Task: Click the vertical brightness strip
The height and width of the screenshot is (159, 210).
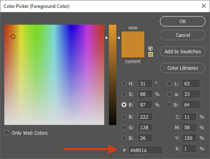Action: point(113,75)
